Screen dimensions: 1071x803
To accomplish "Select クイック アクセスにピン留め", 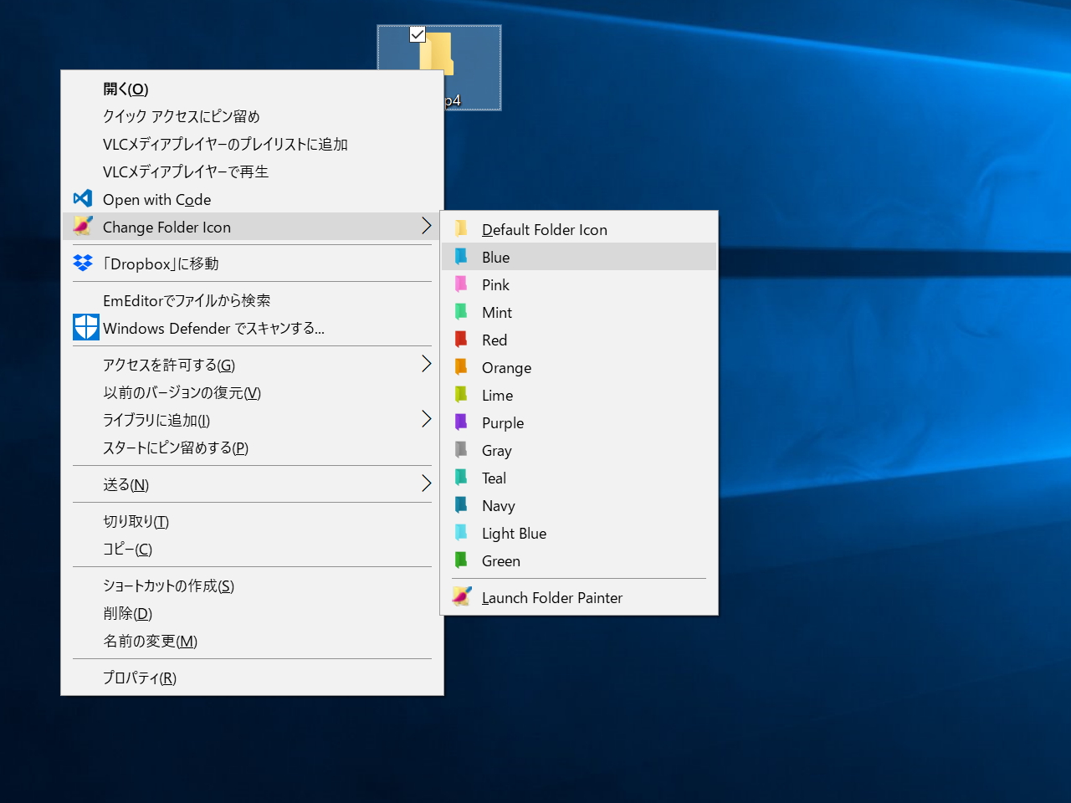I will pyautogui.click(x=253, y=116).
